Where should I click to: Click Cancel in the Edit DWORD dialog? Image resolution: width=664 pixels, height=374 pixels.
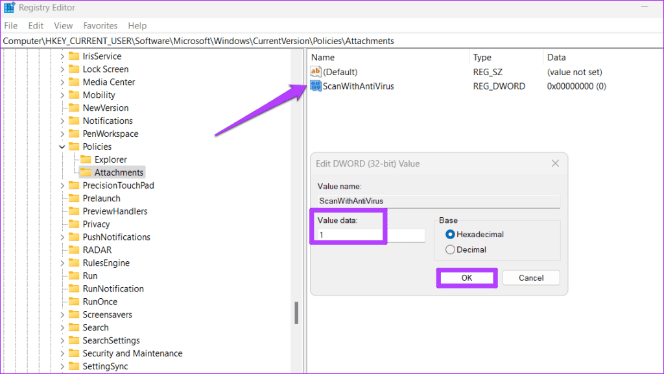tap(531, 277)
